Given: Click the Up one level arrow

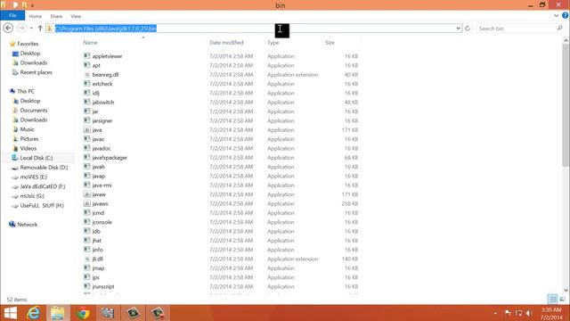Looking at the screenshot, I should (x=40, y=28).
